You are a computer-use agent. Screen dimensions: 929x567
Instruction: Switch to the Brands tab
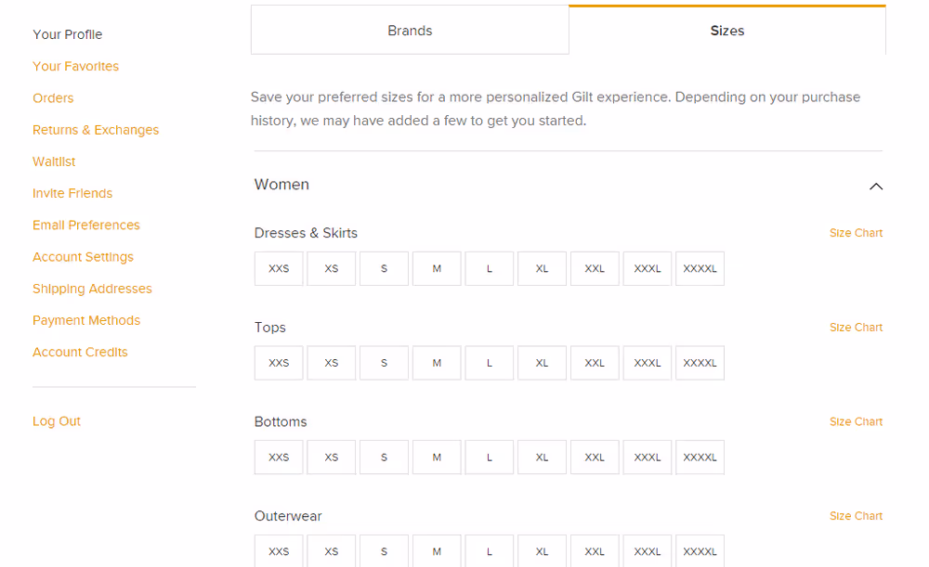[410, 31]
